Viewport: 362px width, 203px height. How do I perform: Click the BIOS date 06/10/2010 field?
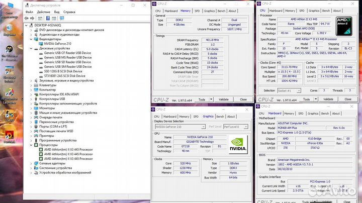316,169
